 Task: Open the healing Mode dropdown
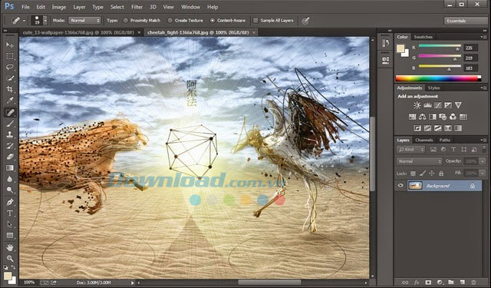(84, 21)
